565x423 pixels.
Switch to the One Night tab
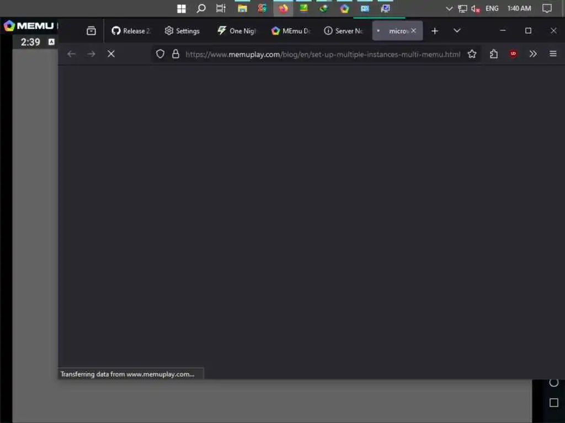tap(237, 31)
